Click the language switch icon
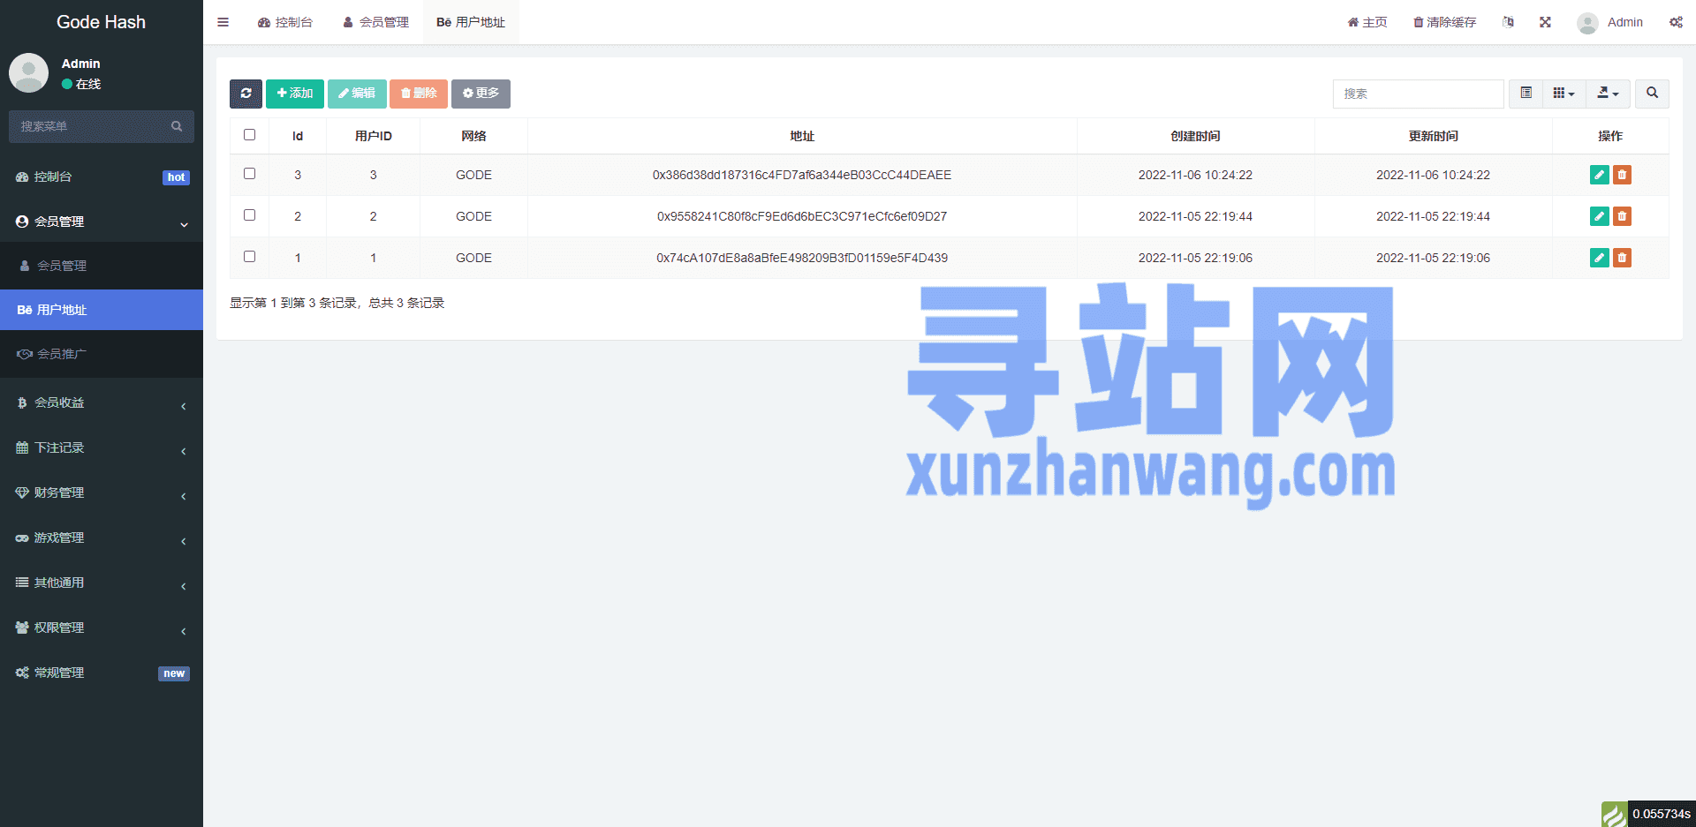The height and width of the screenshot is (827, 1696). (1508, 22)
